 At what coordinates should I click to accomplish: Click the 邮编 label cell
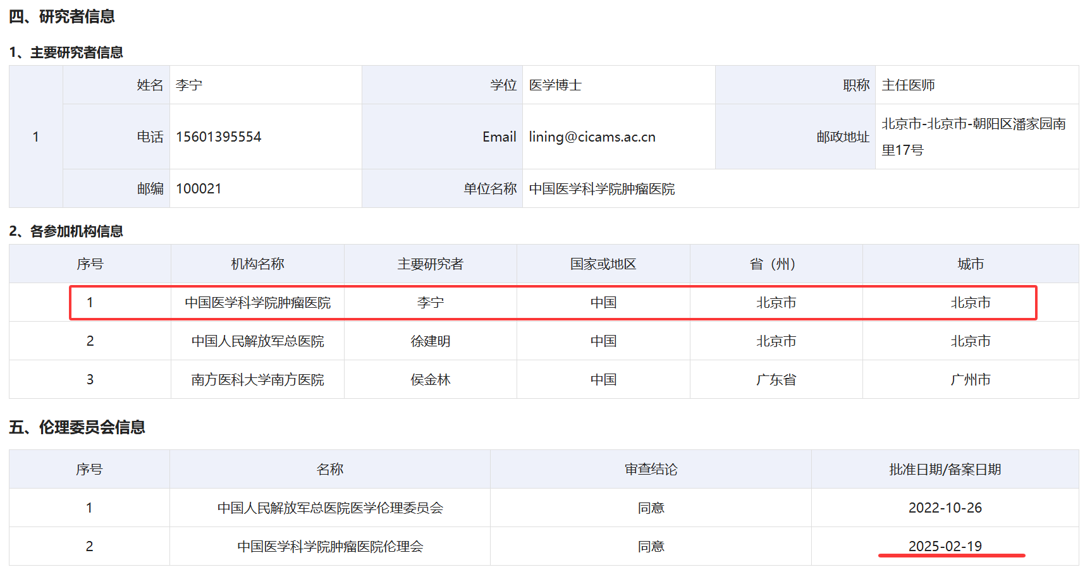116,188
